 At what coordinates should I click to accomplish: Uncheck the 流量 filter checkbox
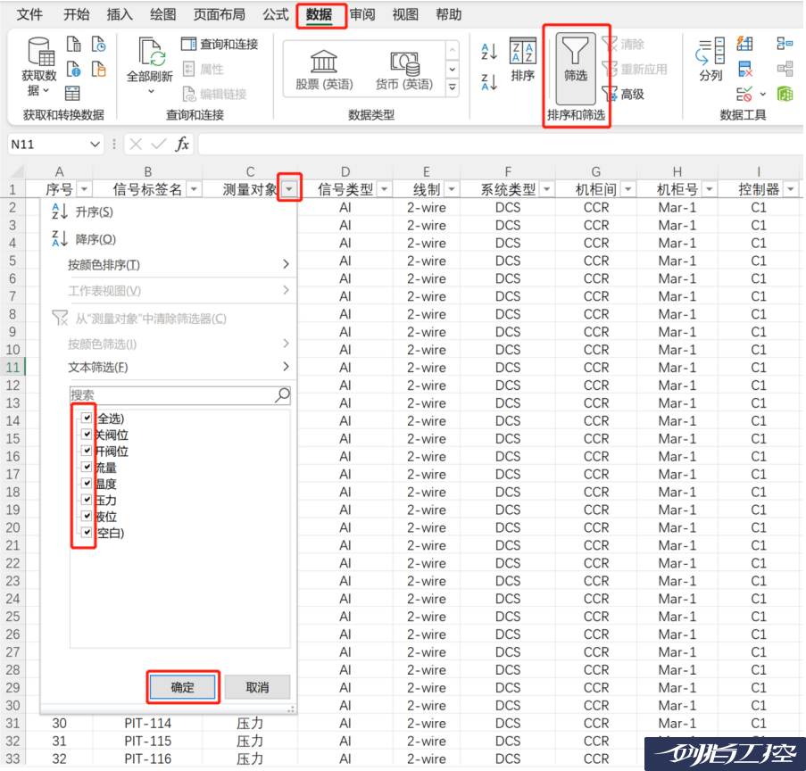pos(87,468)
